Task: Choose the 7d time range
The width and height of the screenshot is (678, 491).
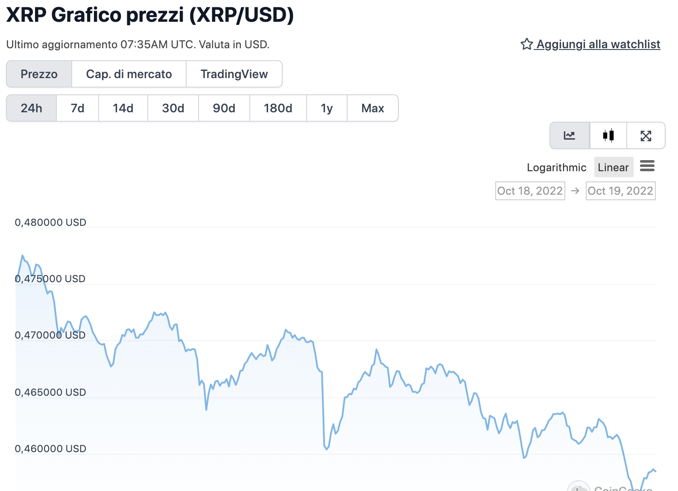Action: click(77, 108)
